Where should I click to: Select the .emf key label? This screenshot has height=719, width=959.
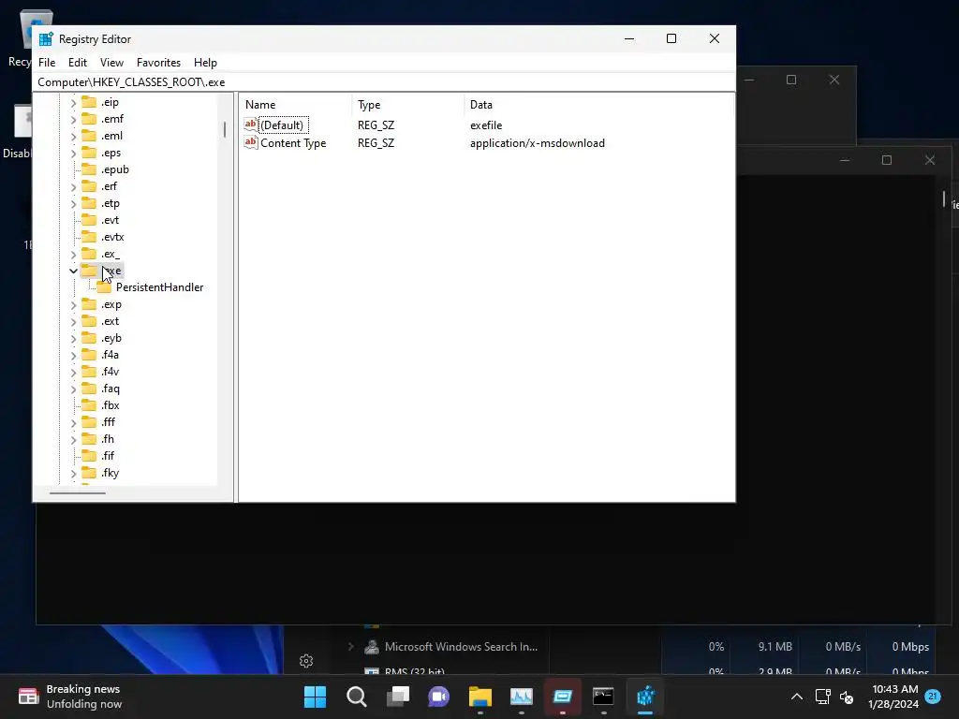[x=112, y=119]
